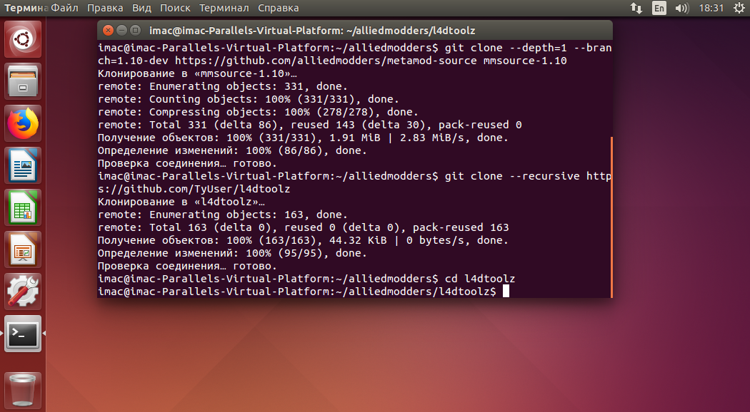The image size is (750, 412).
Task: Open System Settings wrench icon
Action: 22,292
